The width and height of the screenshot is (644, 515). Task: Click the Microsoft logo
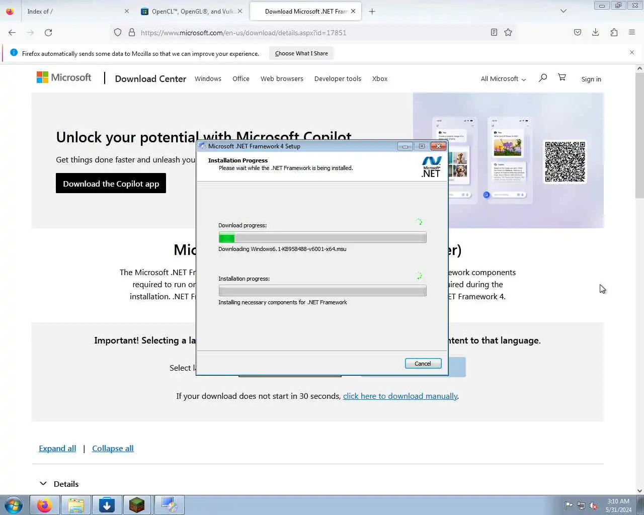64,77
